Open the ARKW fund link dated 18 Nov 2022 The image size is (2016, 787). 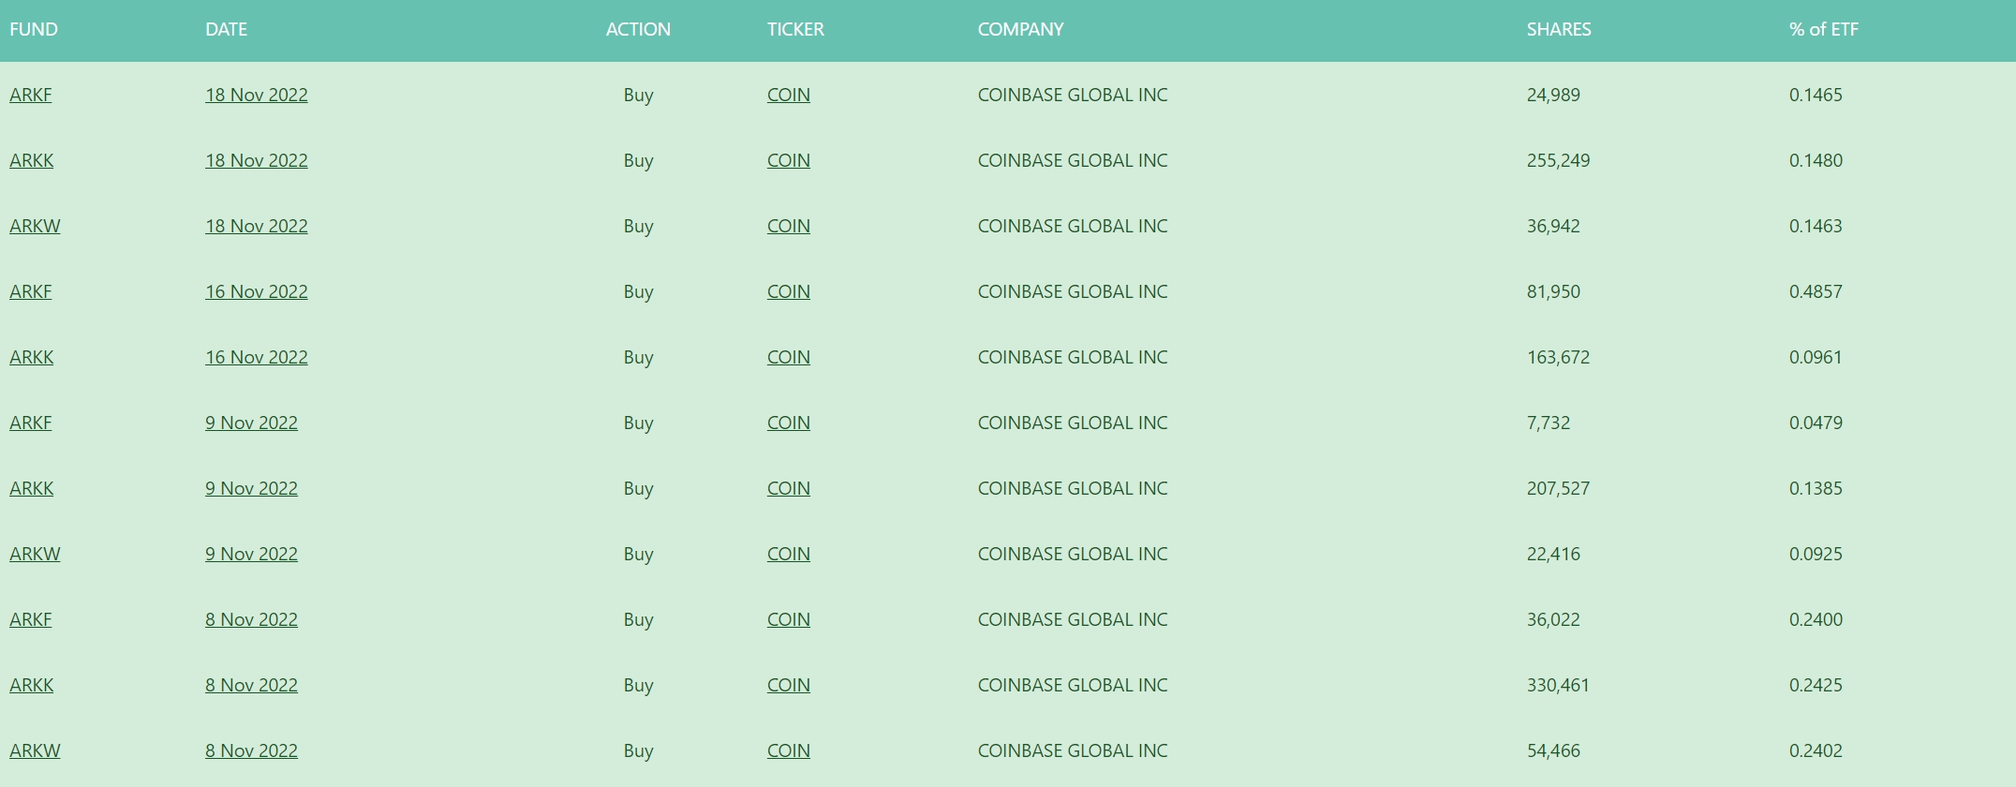click(x=35, y=226)
